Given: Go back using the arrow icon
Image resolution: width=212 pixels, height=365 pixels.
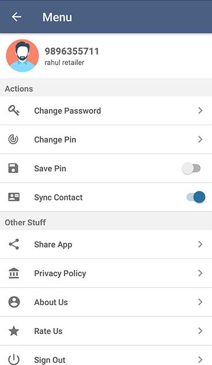Looking at the screenshot, I should (x=17, y=17).
